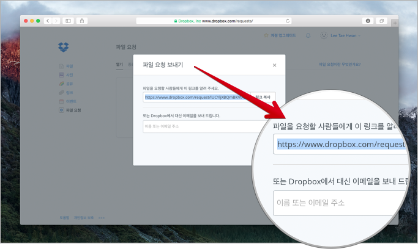Open the 개인정보 보호 footer link
Viewport: 418px width, 249px height.
(x=84, y=218)
